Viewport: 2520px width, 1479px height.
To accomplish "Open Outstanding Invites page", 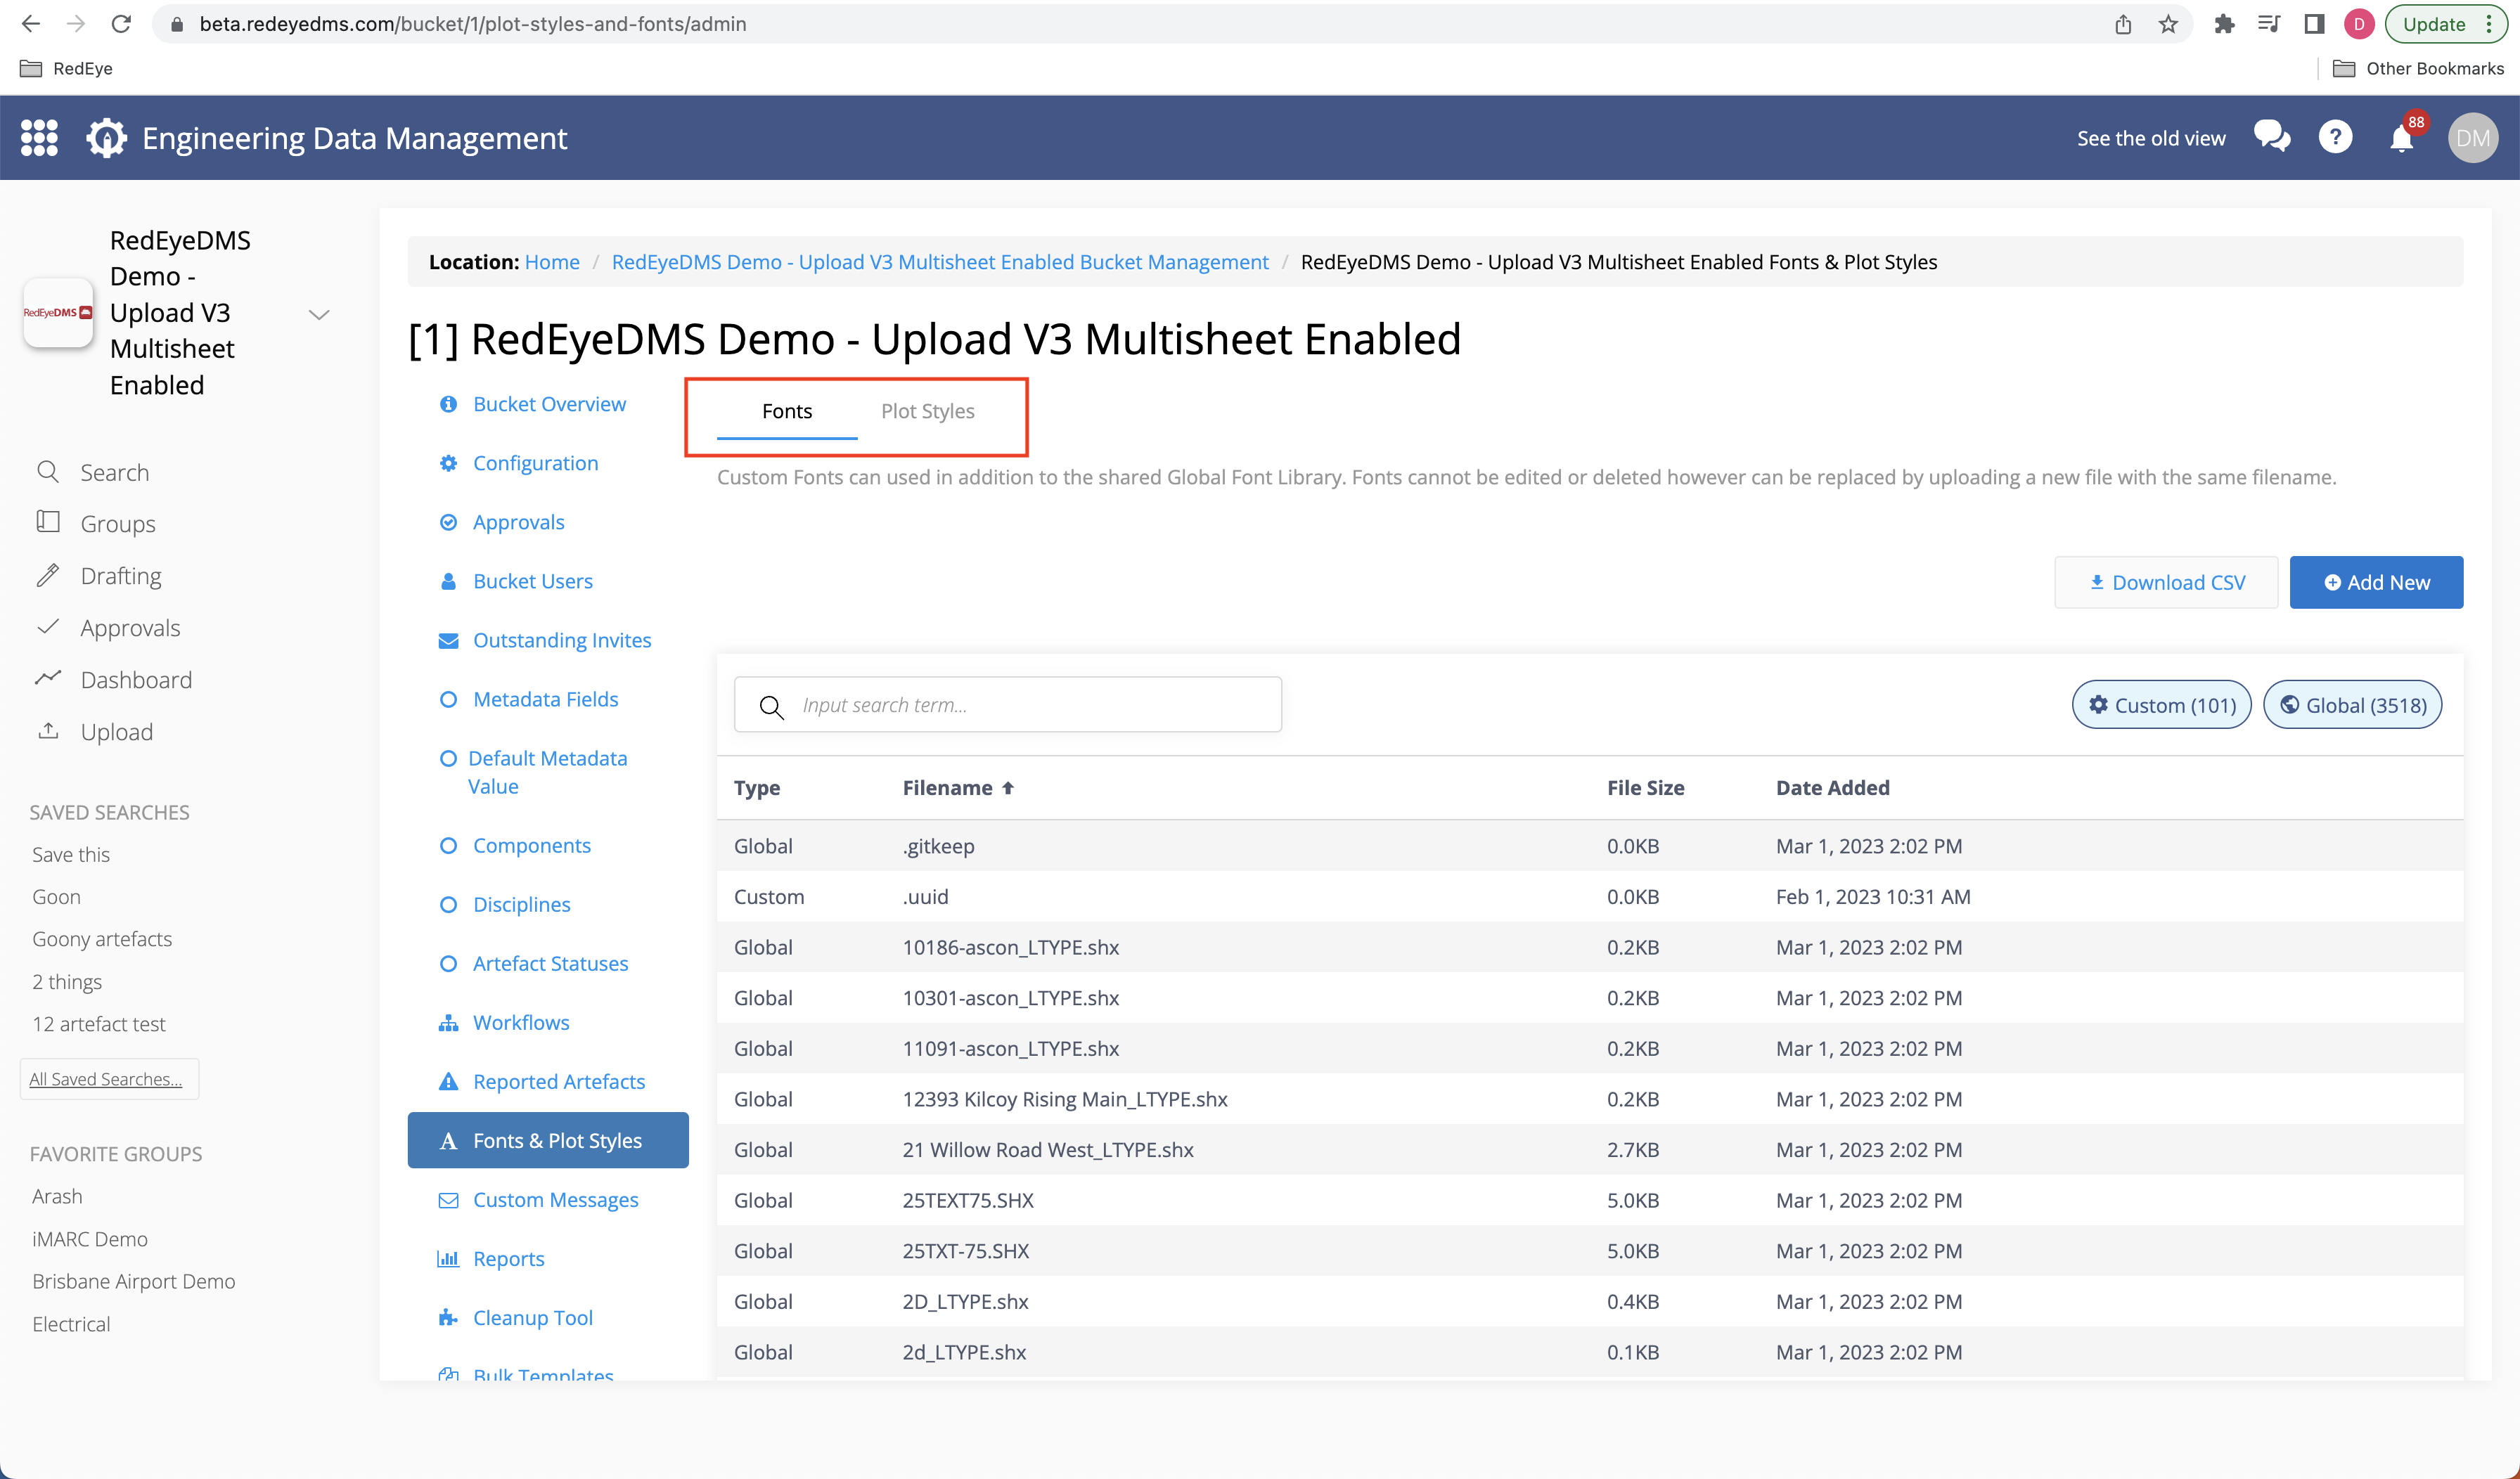I will click(x=561, y=640).
